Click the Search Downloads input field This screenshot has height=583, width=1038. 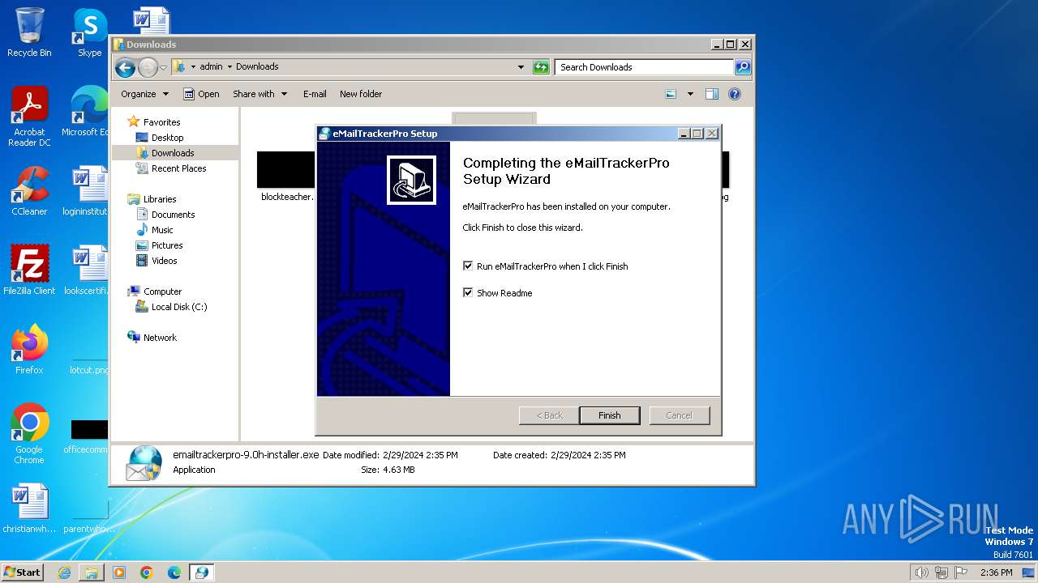(x=645, y=67)
